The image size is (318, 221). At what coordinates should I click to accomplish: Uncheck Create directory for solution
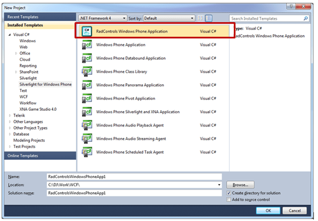(x=228, y=193)
